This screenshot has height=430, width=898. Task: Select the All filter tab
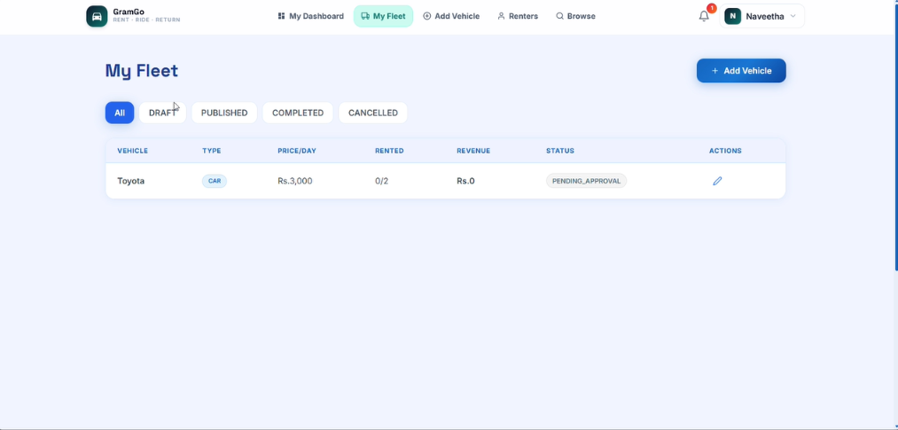click(x=120, y=113)
